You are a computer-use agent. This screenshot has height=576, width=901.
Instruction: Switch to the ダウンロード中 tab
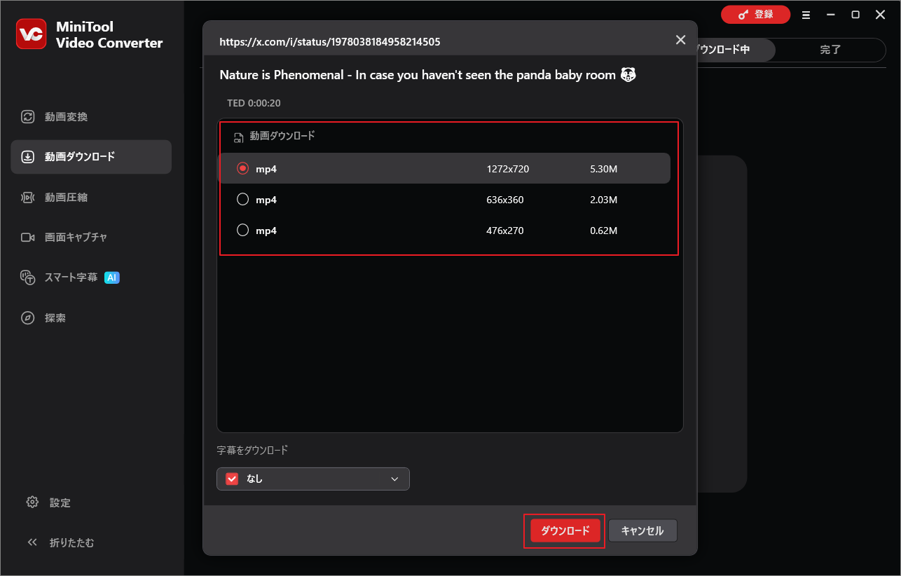point(729,50)
